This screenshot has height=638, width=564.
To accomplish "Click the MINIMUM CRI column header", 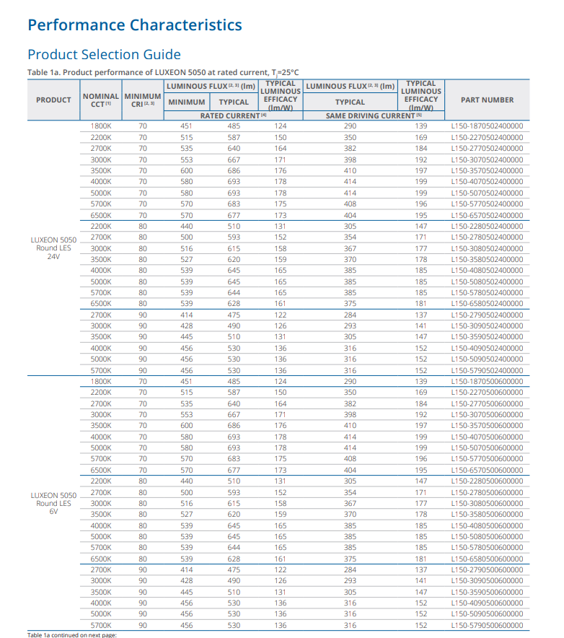I will 142,100.
